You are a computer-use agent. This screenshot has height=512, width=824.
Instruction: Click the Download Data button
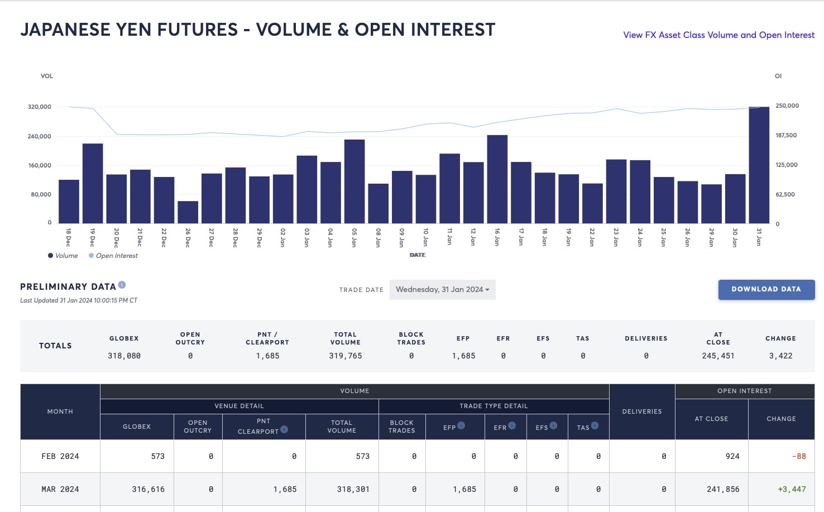pos(766,289)
